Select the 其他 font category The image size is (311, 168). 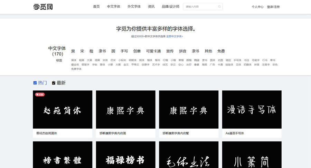(x=208, y=51)
